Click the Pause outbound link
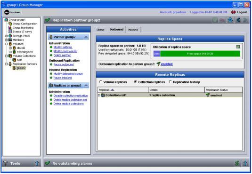The image size is (252, 174). point(64,64)
